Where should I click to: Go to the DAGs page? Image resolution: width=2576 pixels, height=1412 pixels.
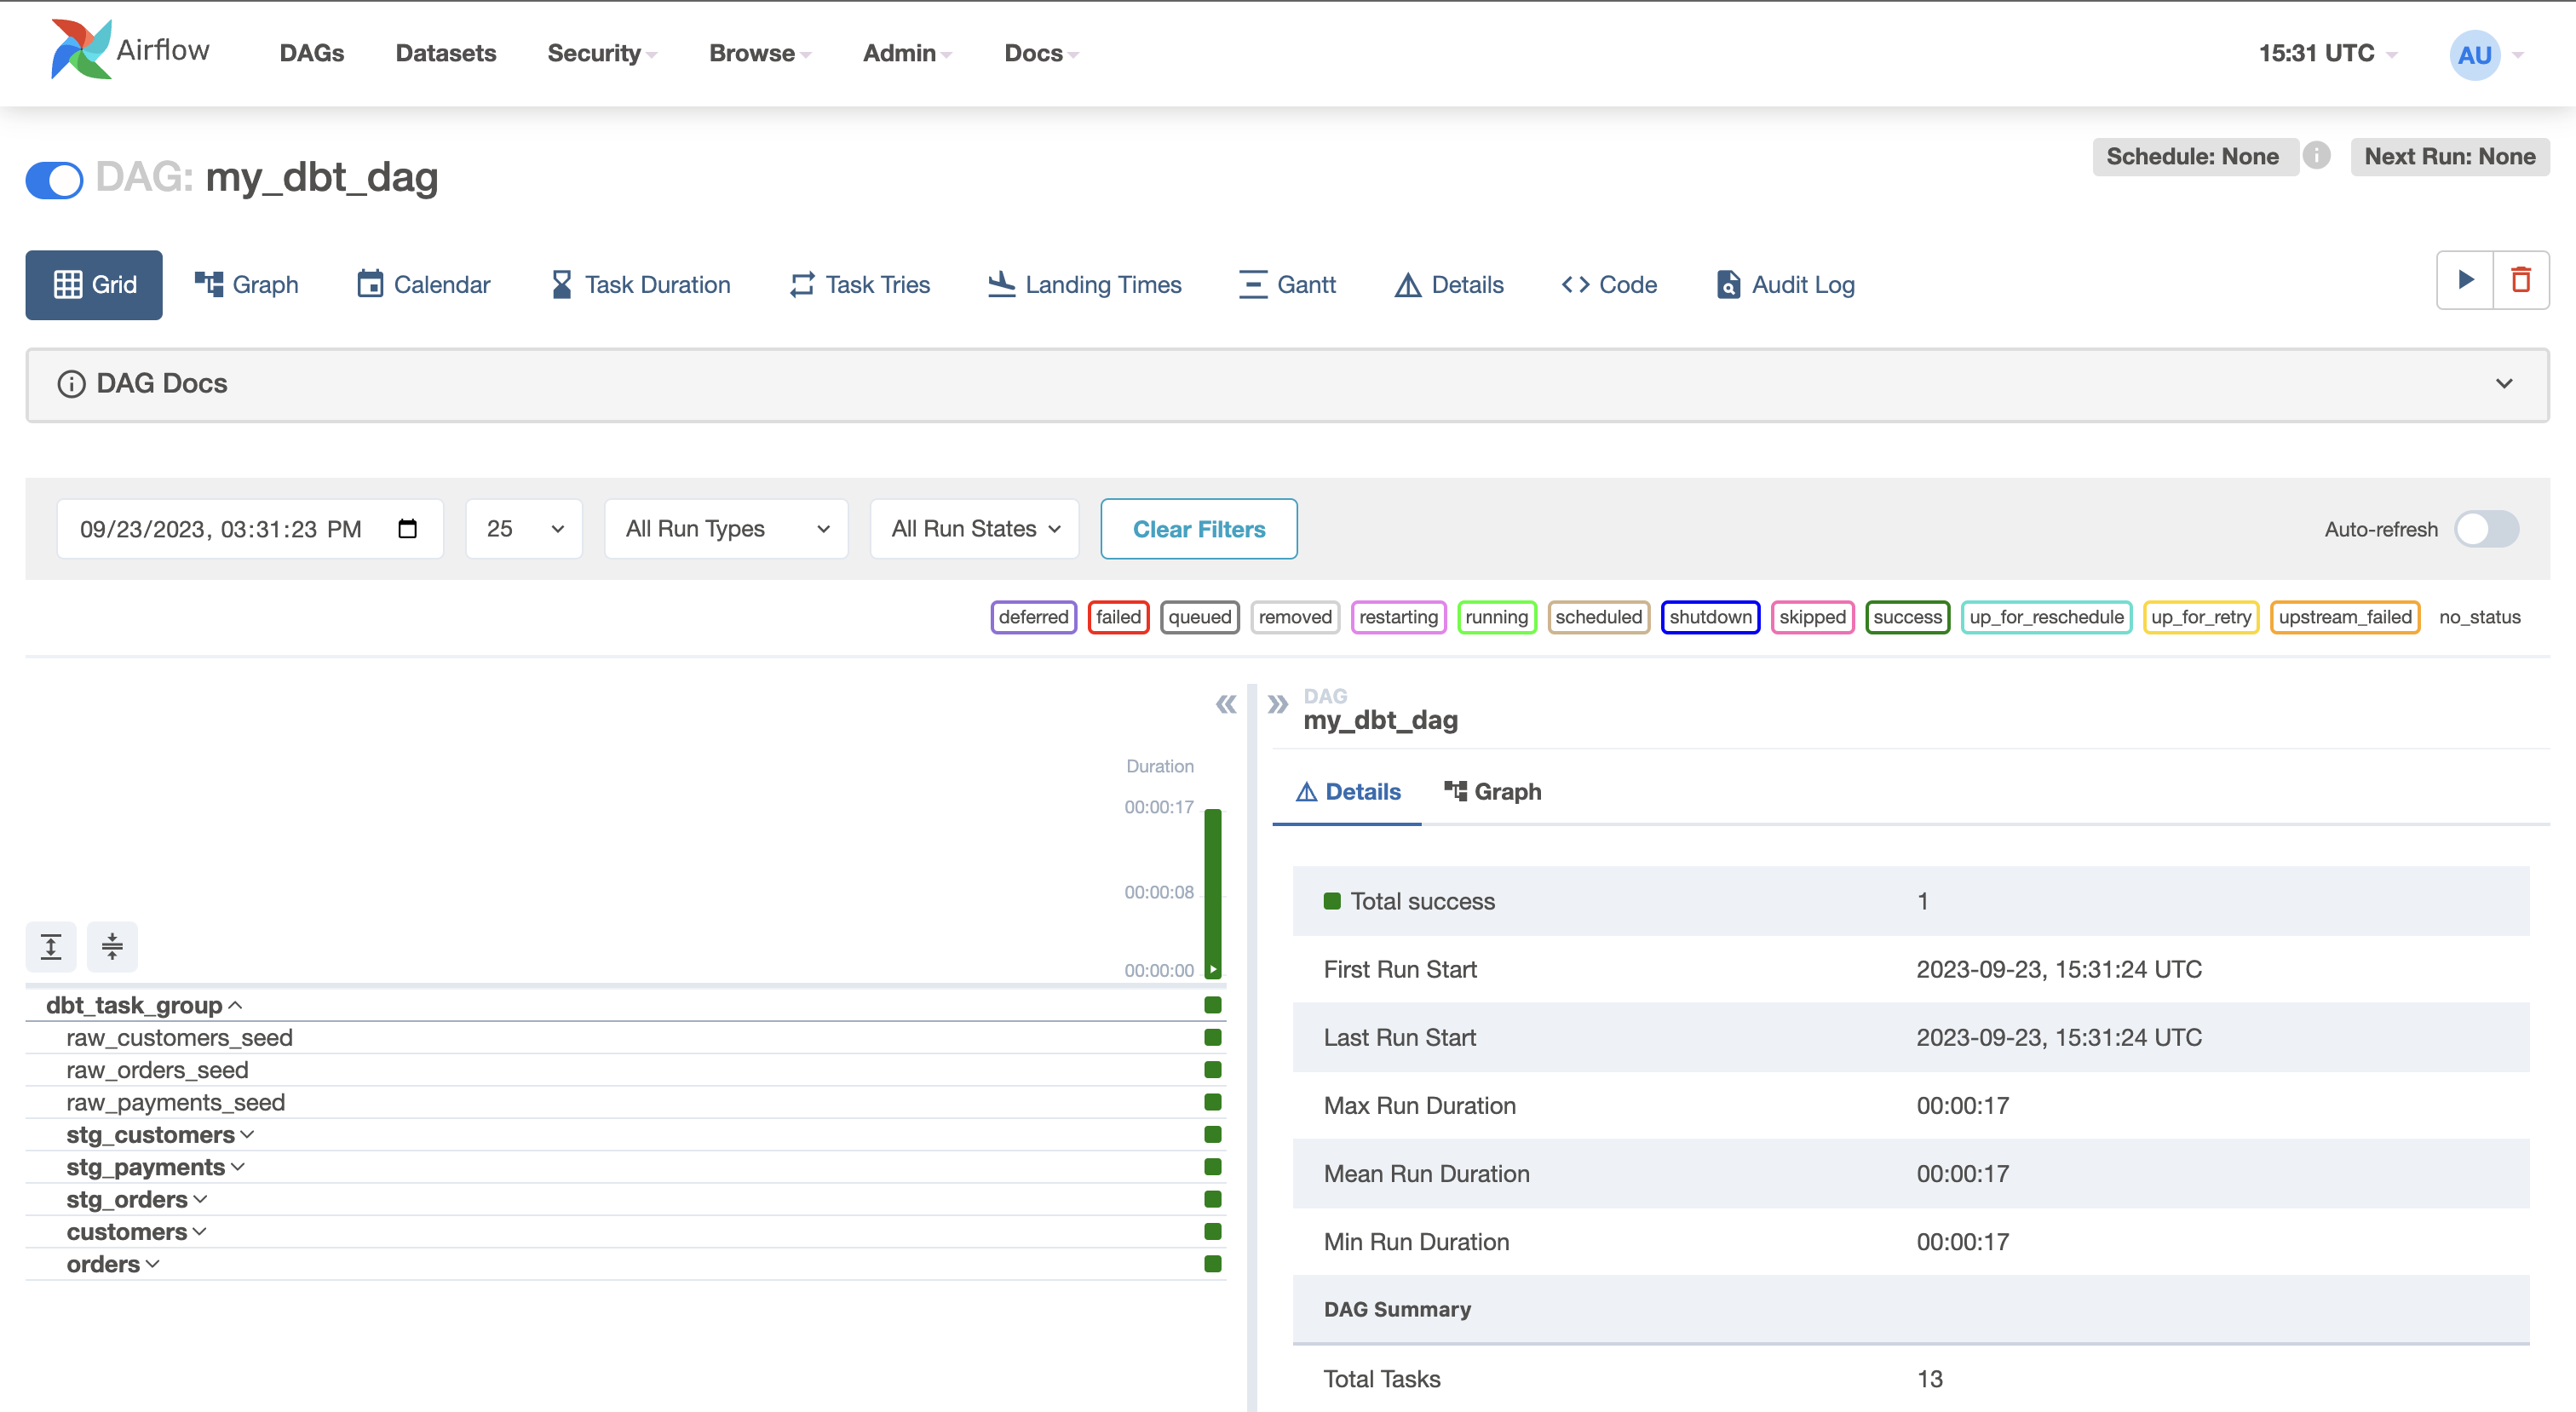click(x=311, y=53)
